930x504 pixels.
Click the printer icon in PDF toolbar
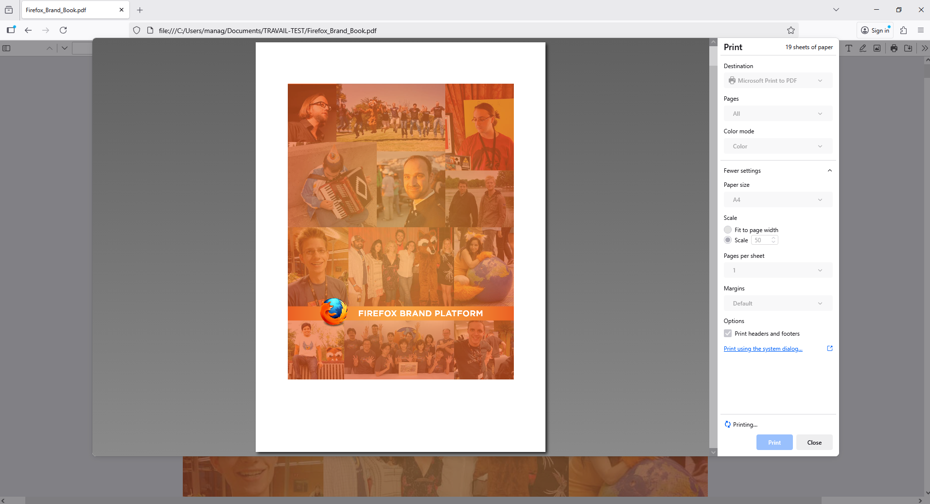(894, 48)
